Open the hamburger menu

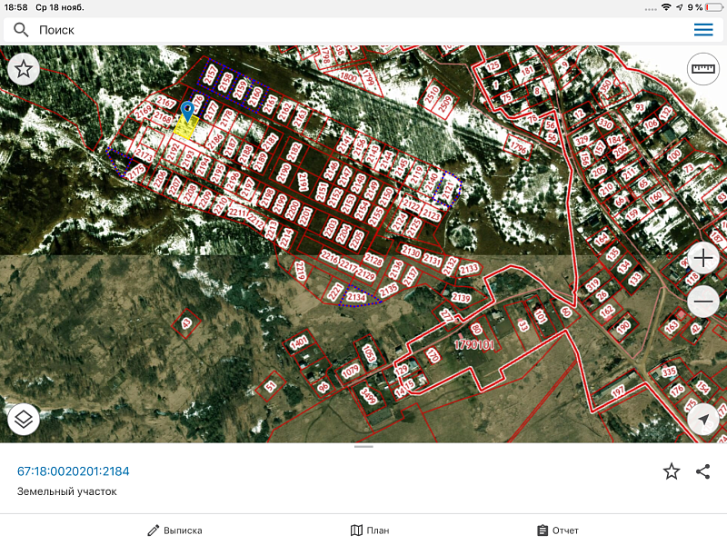click(703, 30)
